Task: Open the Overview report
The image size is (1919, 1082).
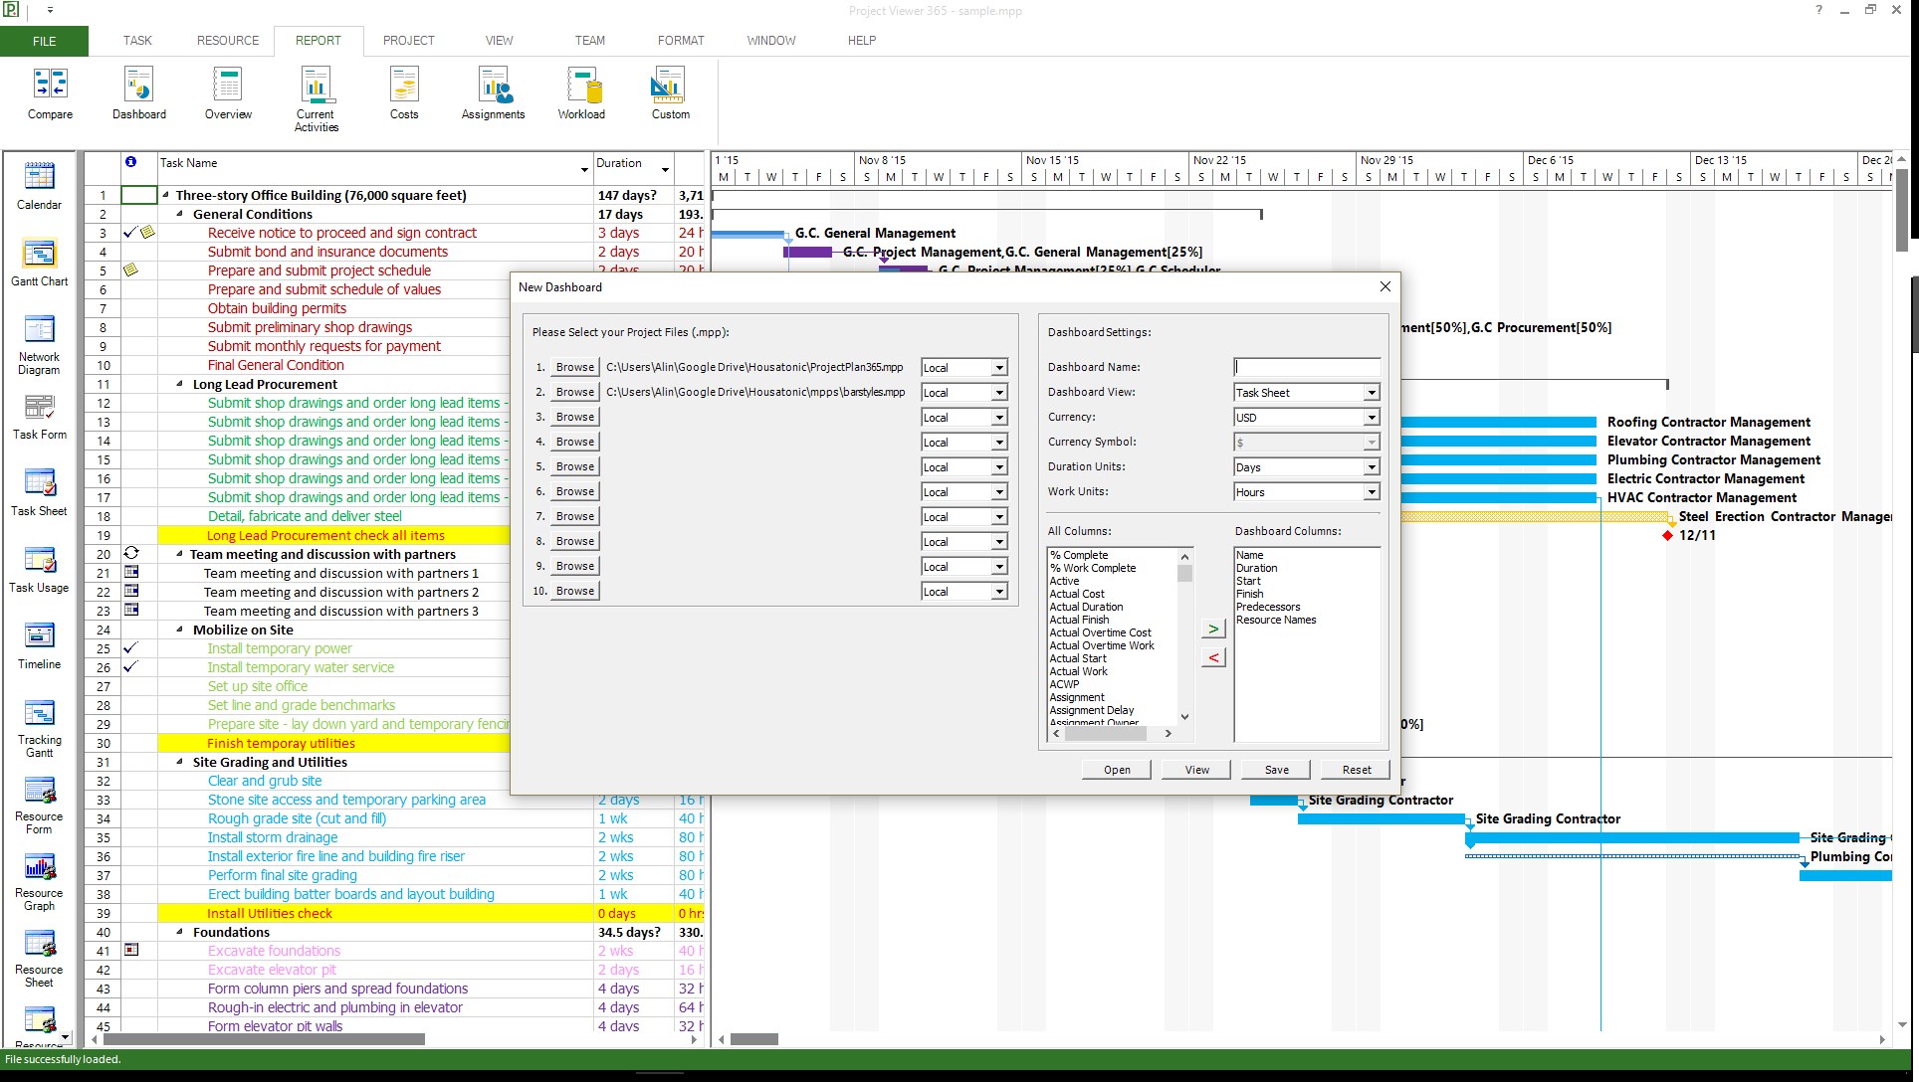Action: point(227,92)
